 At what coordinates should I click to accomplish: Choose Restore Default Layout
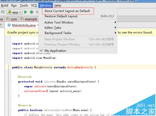click(x=78, y=16)
